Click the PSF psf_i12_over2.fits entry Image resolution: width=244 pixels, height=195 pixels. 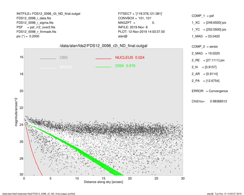click(36, 27)
